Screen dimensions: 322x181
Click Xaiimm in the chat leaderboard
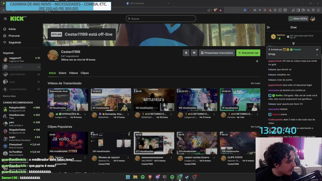281,35
